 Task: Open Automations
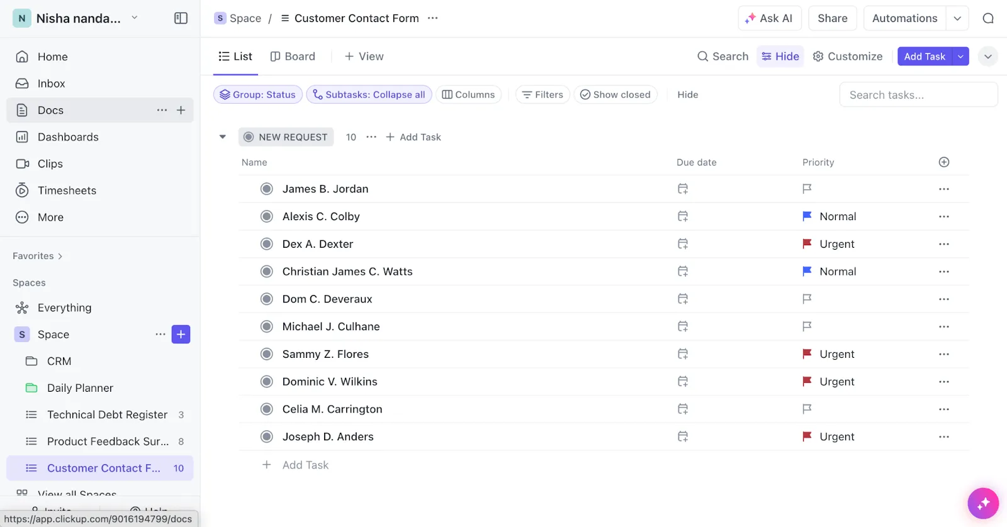(904, 18)
